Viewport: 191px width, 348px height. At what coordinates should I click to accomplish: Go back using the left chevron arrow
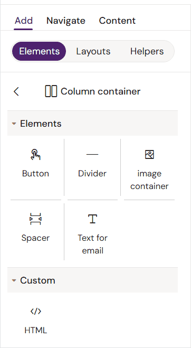(16, 91)
